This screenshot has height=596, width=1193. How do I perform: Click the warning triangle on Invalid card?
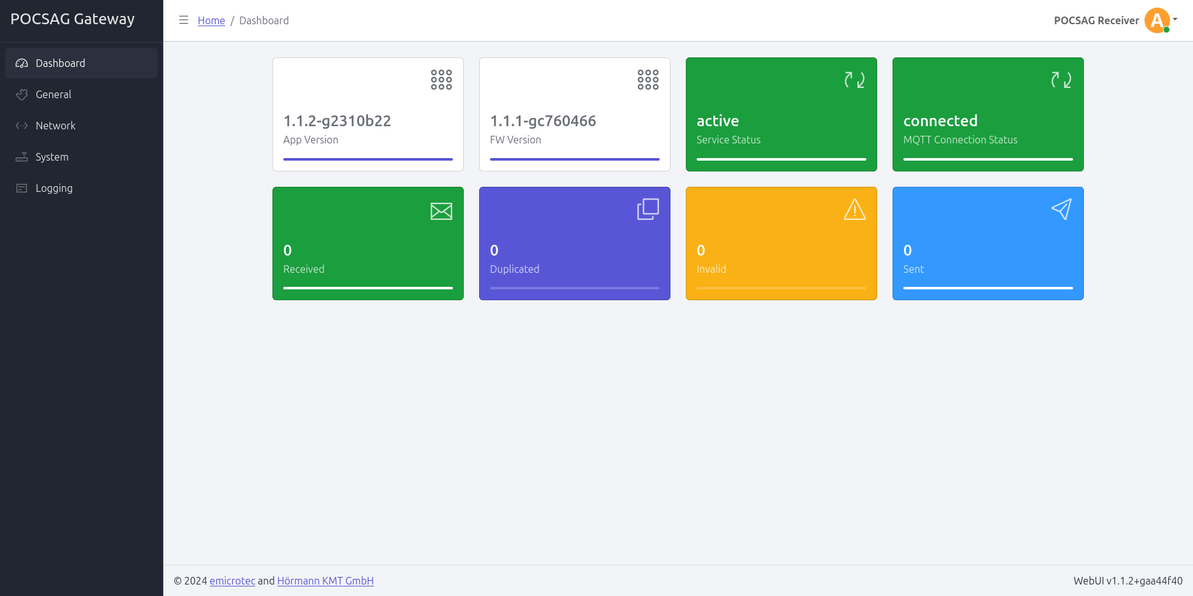coord(854,209)
